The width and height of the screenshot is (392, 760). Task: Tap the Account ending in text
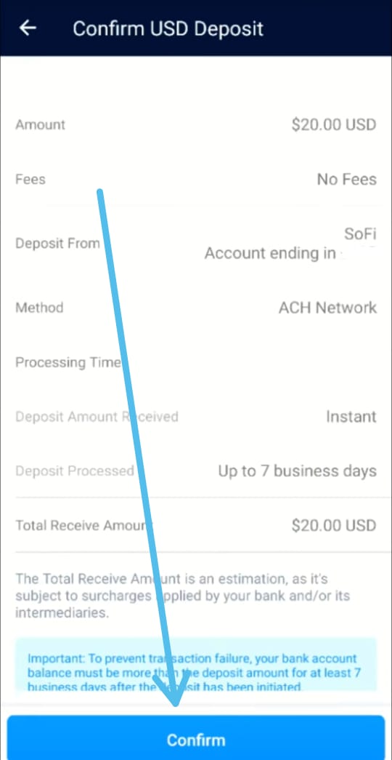coord(270,253)
